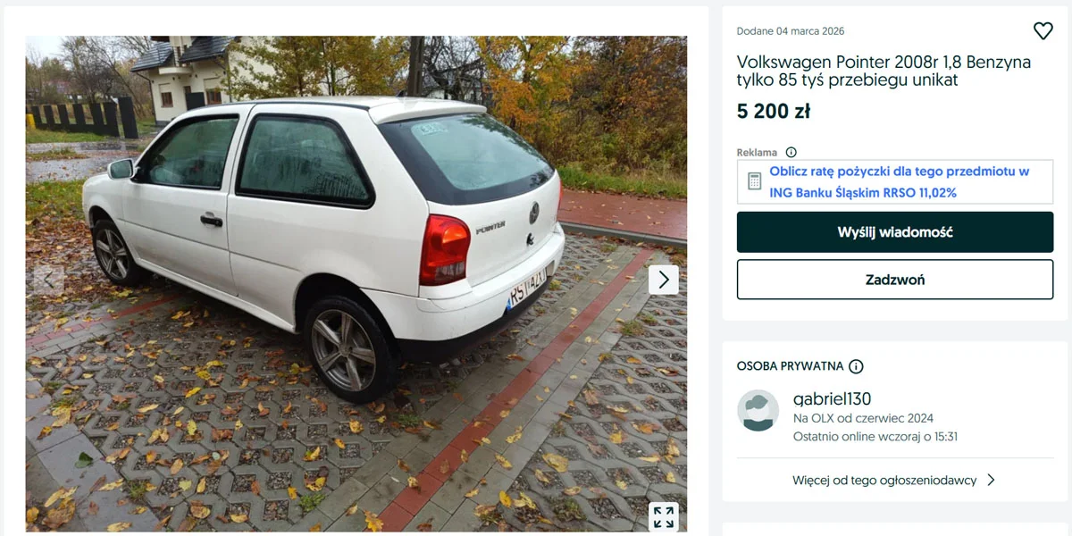This screenshot has height=536, width=1072.
Task: Open Więcej od tego ogłoszeniodawcy link
Action: (x=884, y=480)
